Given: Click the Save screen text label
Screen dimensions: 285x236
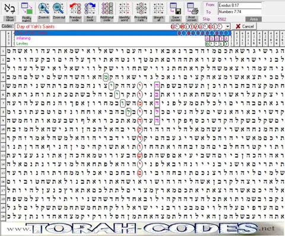Looking at the screenshot, I should [x=176, y=18].
